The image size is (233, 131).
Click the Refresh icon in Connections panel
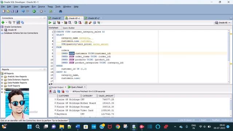pyautogui.click(x=10, y=23)
